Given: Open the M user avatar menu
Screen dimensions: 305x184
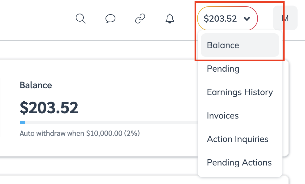Looking at the screenshot, I should 285,18.
